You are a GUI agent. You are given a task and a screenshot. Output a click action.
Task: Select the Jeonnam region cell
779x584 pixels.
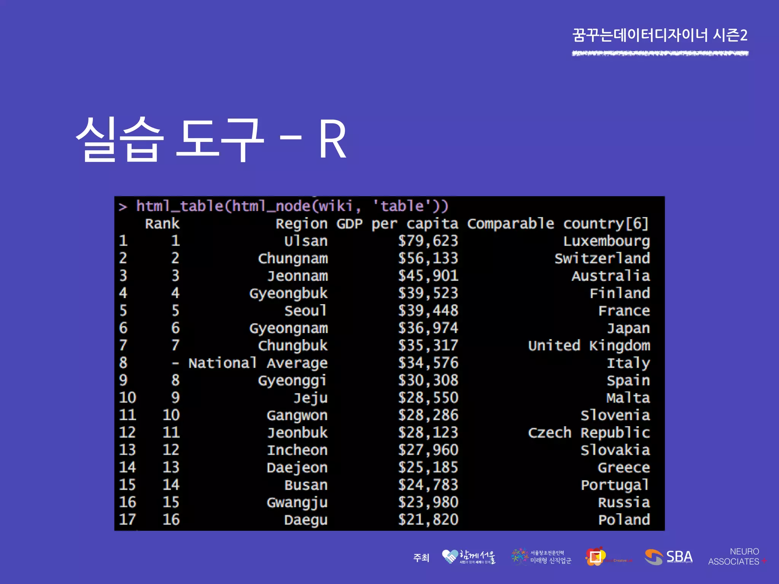click(297, 276)
